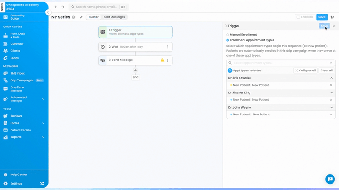Select the One Time Messages icon
339x190 pixels.
(6, 89)
